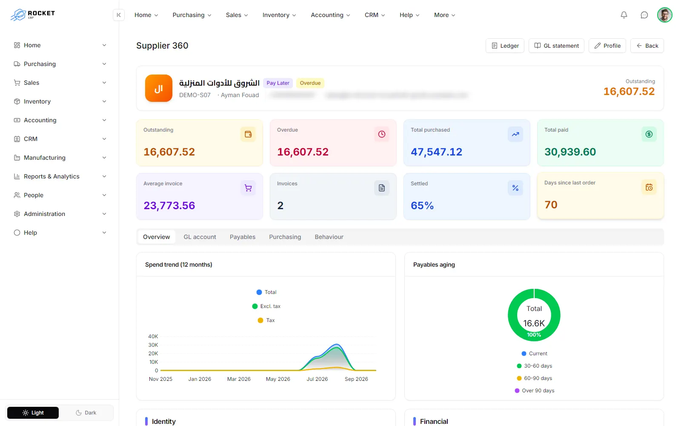Open the top Purchasing dropdown menu
This screenshot has height=426, width=681.
click(x=192, y=15)
